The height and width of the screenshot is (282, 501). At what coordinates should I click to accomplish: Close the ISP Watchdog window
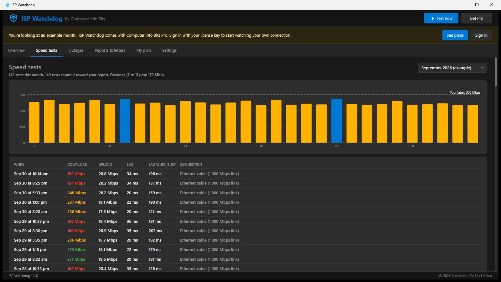(491, 5)
